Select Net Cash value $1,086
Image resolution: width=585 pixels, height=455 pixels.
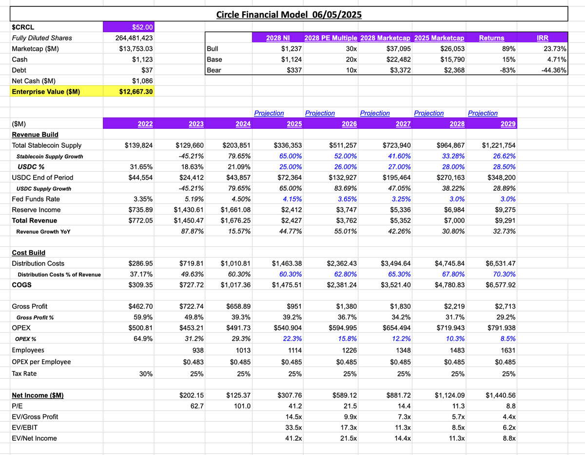[143, 81]
